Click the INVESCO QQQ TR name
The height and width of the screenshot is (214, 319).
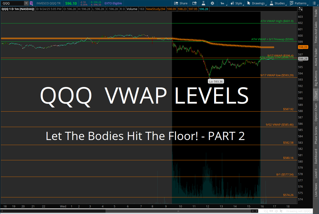point(49,3)
